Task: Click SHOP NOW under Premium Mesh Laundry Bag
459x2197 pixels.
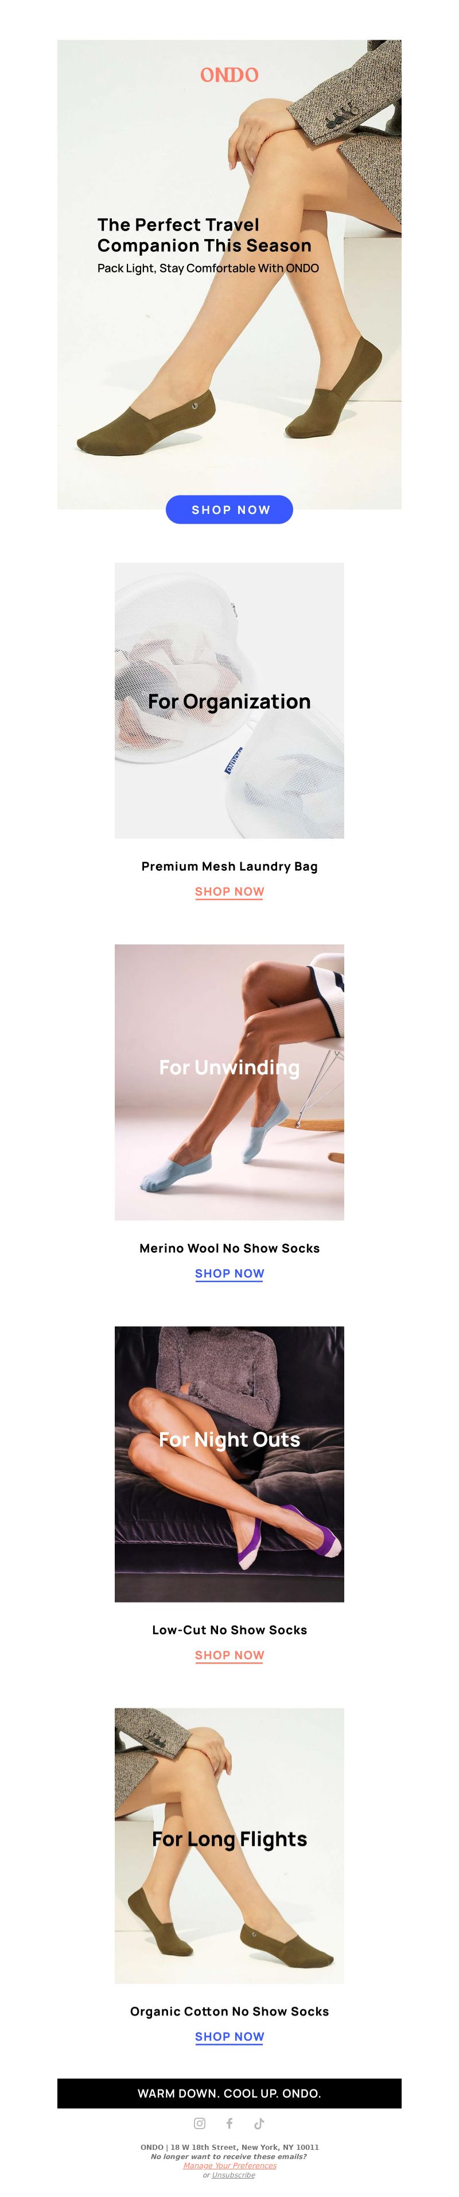Action: click(x=229, y=891)
